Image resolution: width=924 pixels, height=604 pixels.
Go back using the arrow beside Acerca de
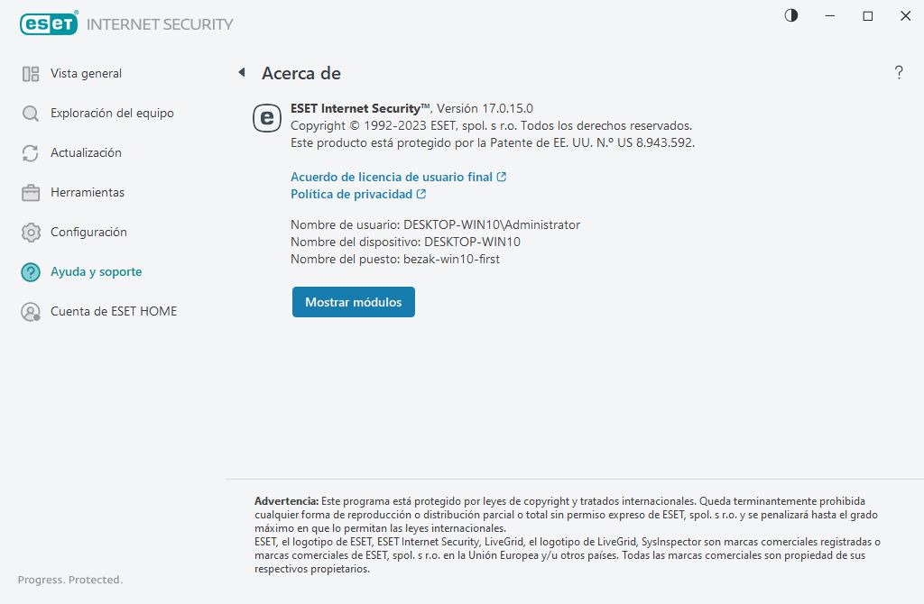pyautogui.click(x=242, y=73)
